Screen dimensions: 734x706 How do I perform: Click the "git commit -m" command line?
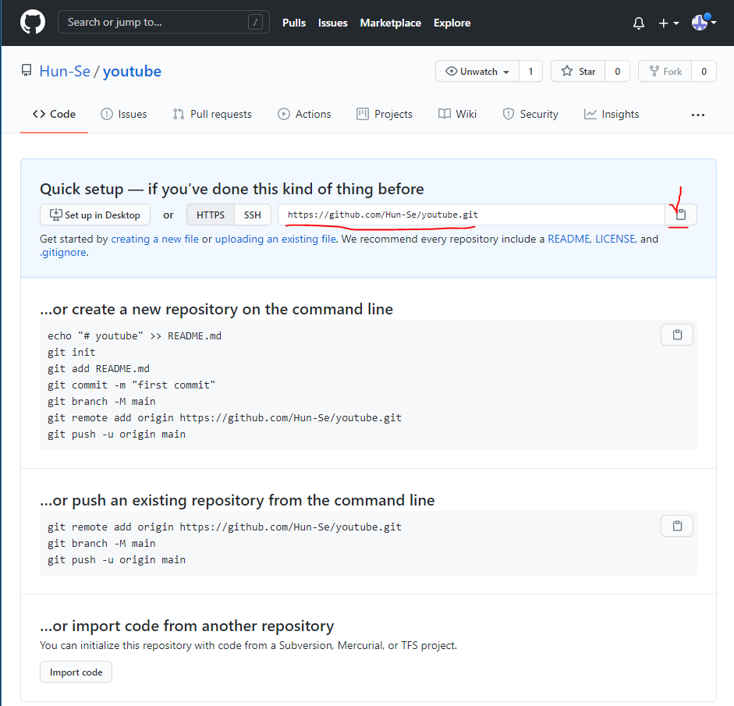[x=132, y=385]
